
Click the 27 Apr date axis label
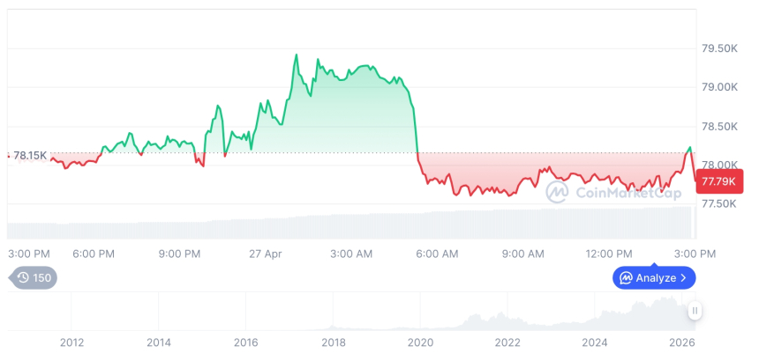coord(265,254)
